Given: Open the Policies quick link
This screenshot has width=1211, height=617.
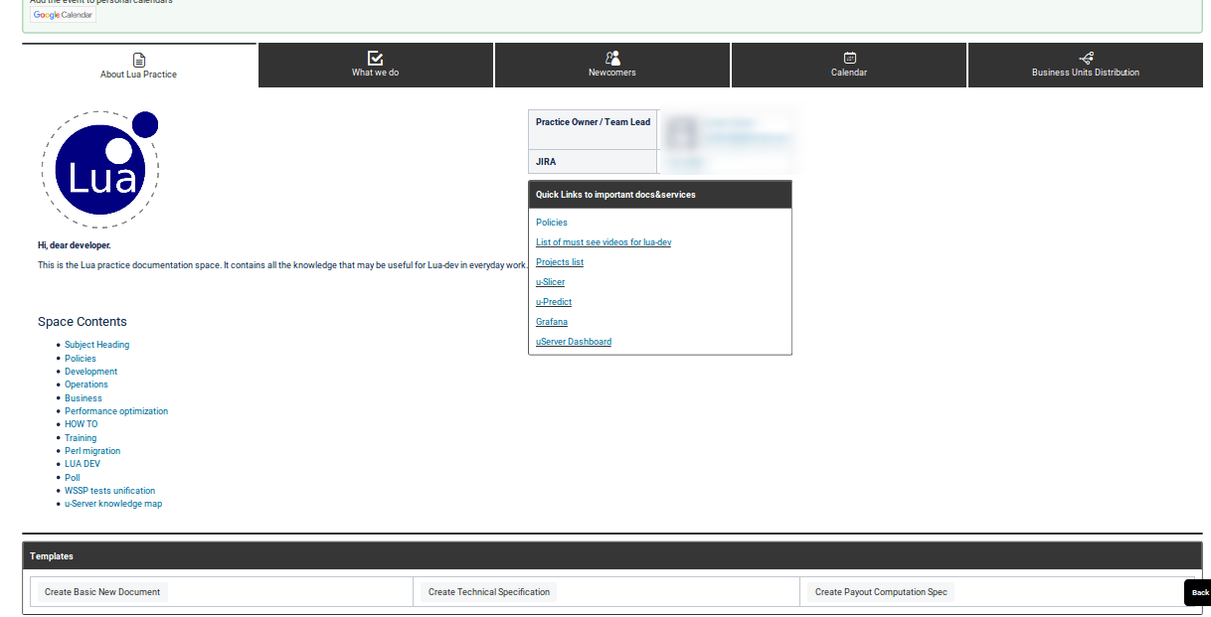Looking at the screenshot, I should [x=552, y=223].
